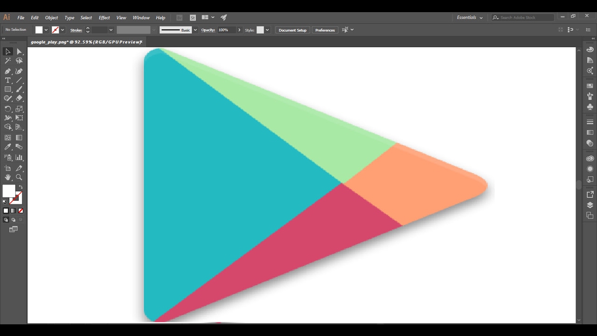Viewport: 597px width, 336px height.
Task: Click the Search Adobe Stock field
Action: coord(523,17)
